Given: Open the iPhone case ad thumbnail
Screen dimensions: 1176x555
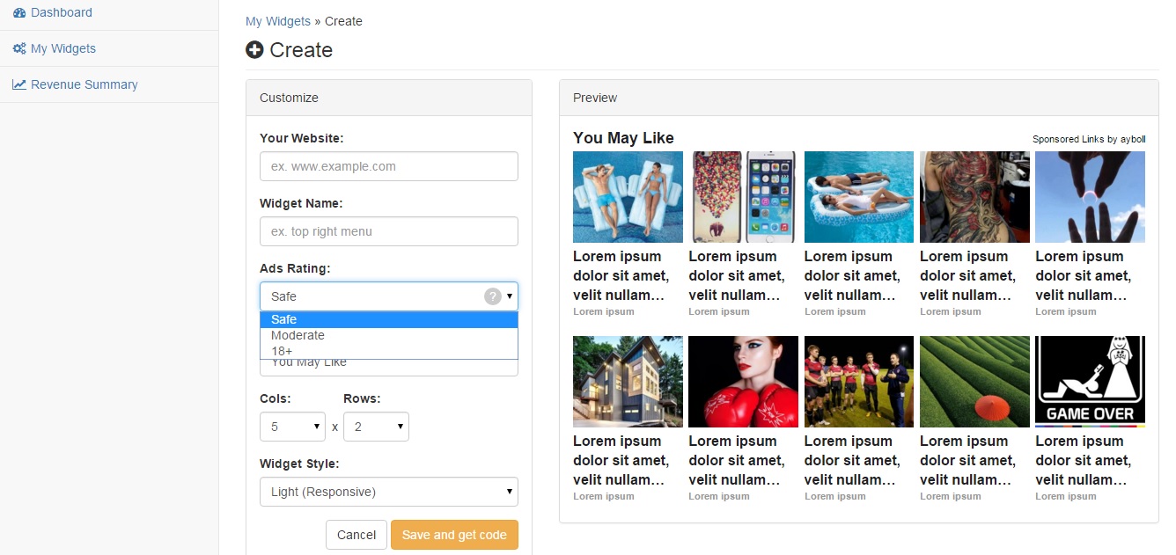Looking at the screenshot, I should click(744, 197).
